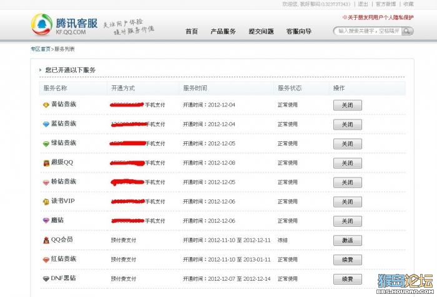Screen dimensions: 437x297
Task: Click the 腾讯客服 KF.QQ.COM title text
Action: [x=77, y=26]
